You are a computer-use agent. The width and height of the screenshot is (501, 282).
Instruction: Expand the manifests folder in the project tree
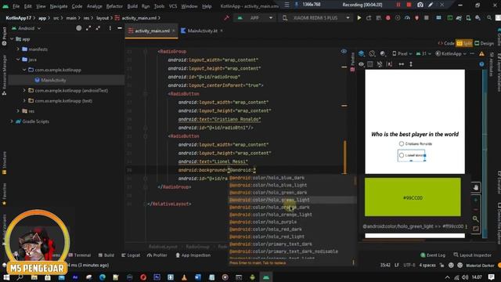18,49
